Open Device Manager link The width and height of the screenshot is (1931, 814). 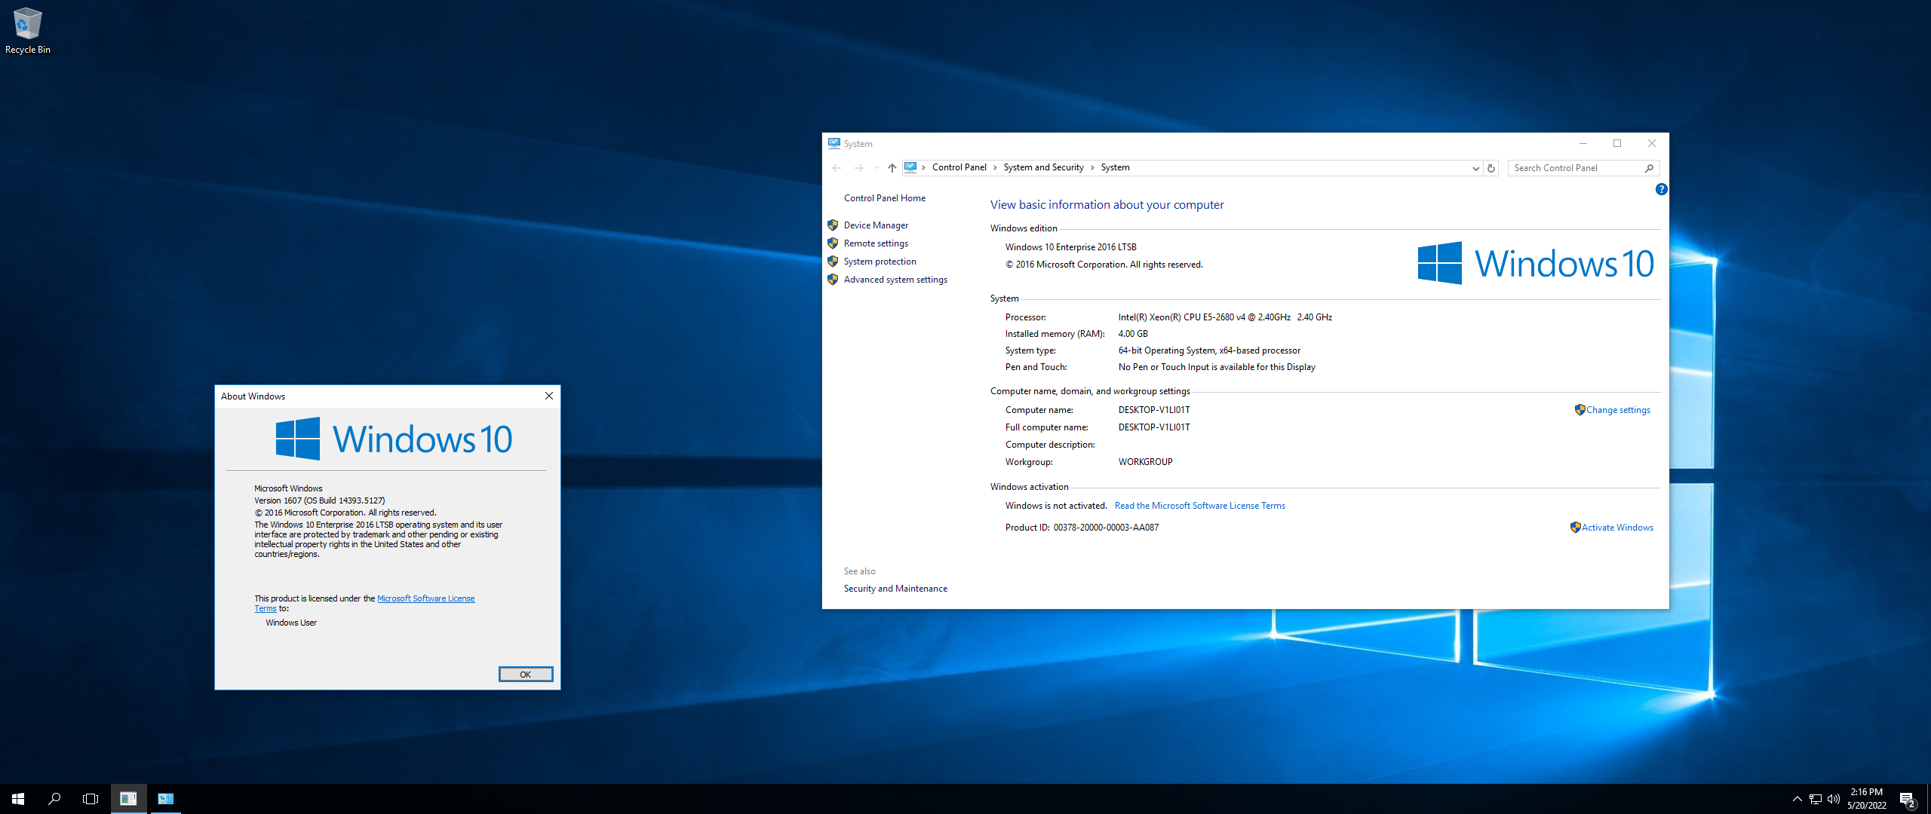876,225
